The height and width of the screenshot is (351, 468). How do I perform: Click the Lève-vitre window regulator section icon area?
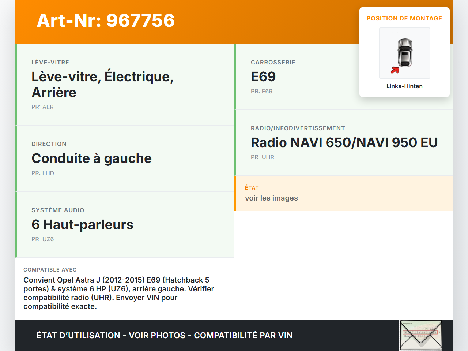point(124,84)
